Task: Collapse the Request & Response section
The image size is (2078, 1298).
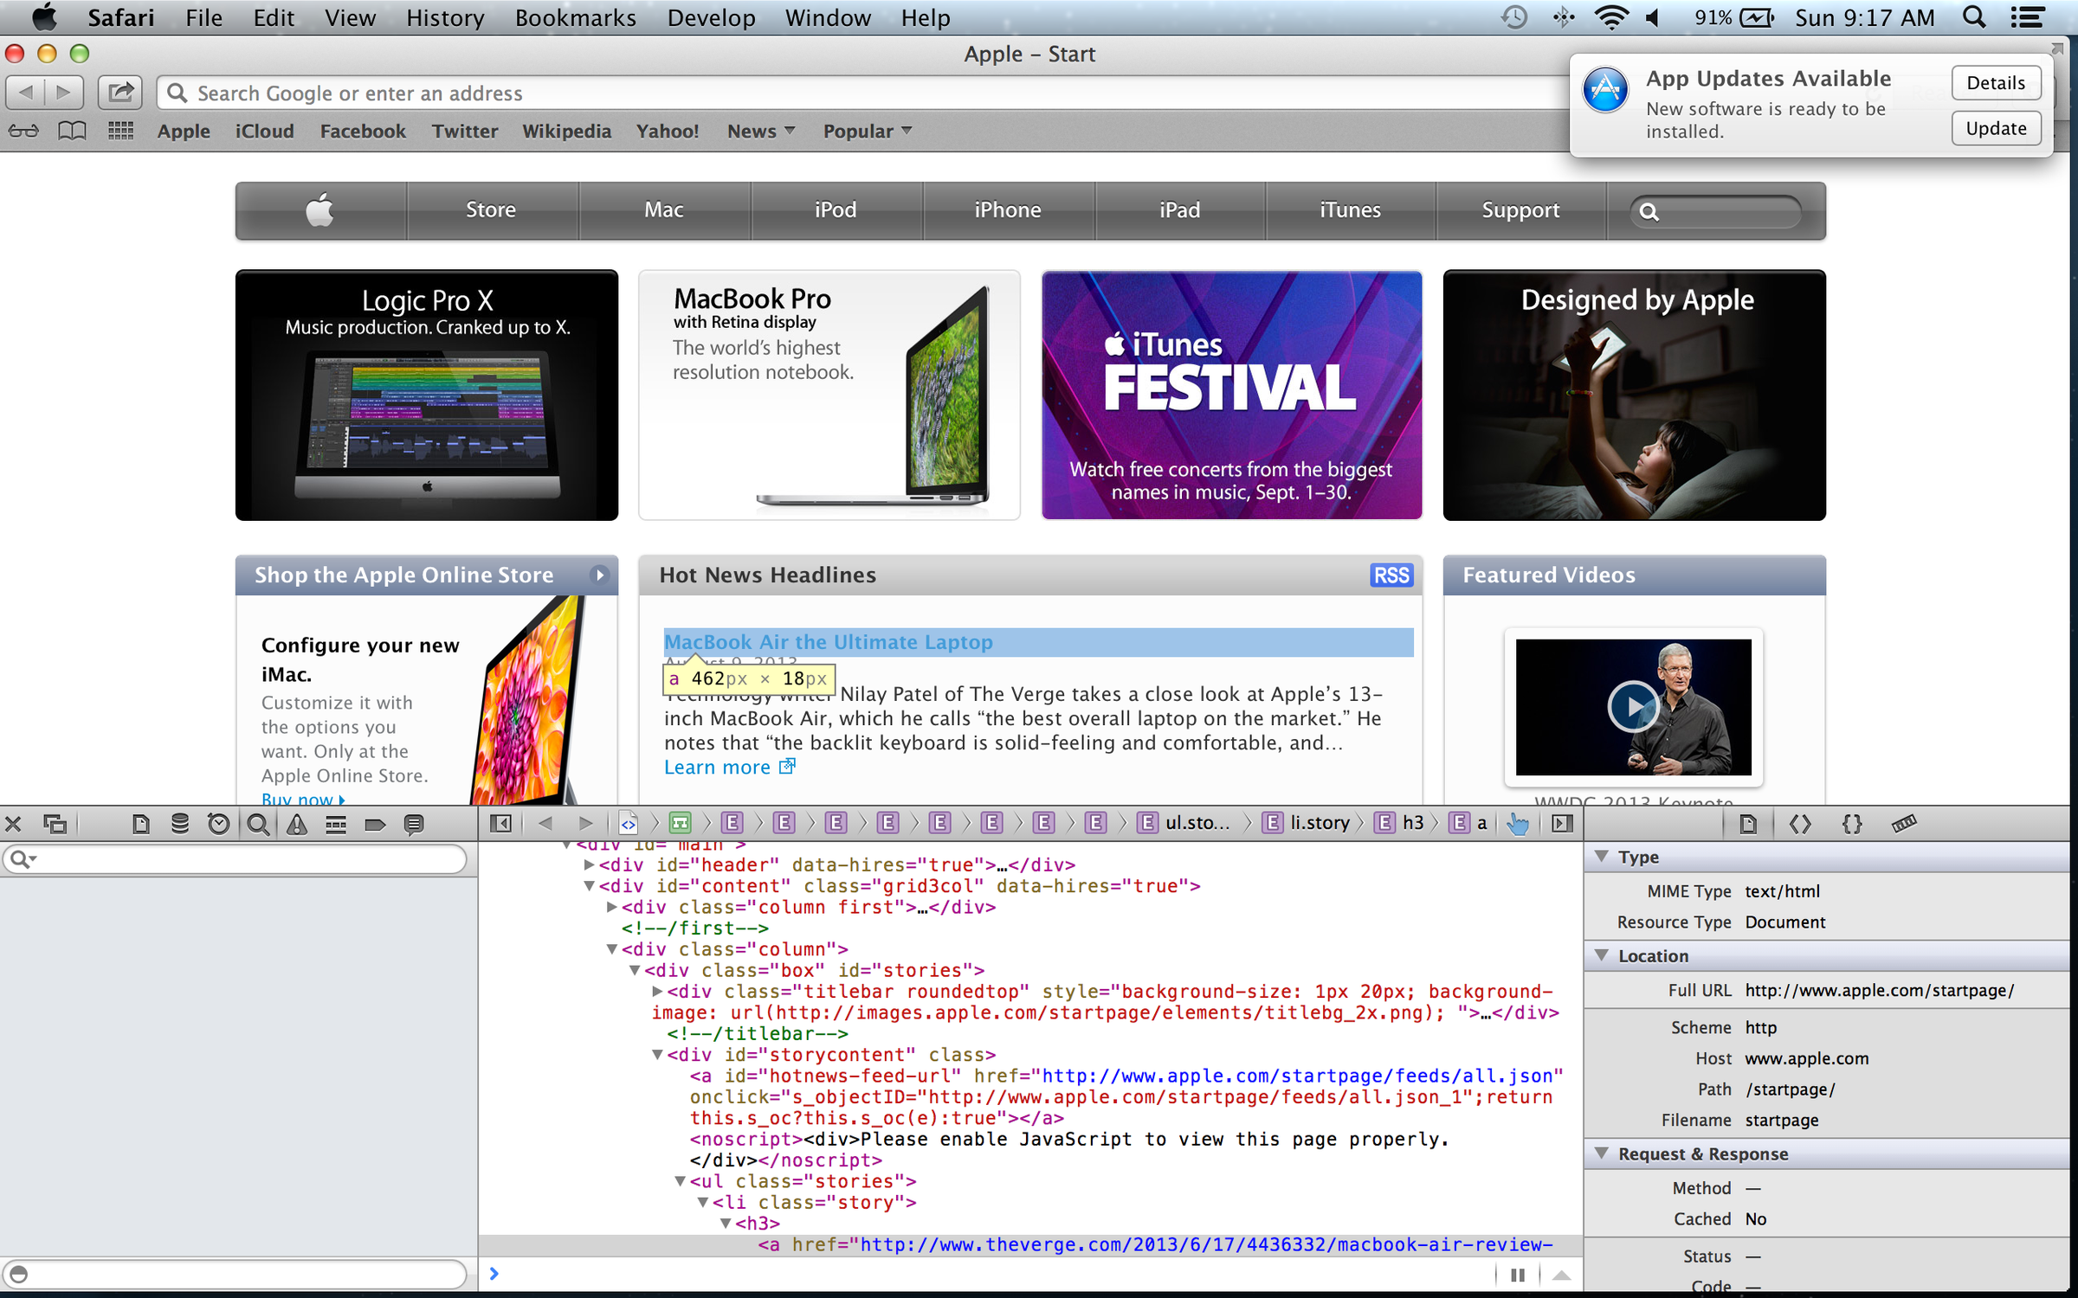Action: (1601, 1153)
